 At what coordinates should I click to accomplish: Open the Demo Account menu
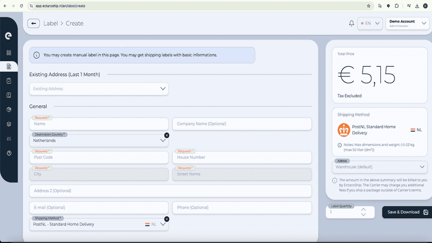407,23
